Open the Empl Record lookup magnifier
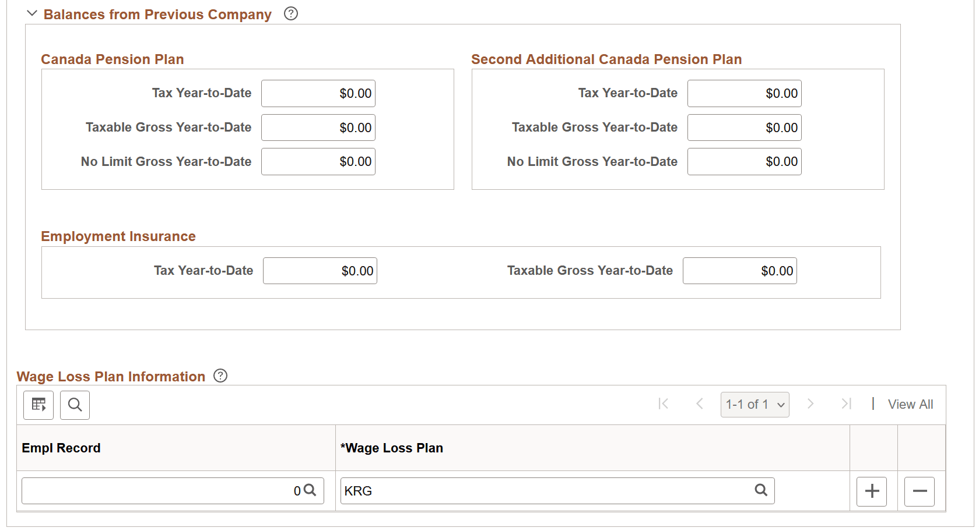The width and height of the screenshot is (979, 531). [x=310, y=490]
